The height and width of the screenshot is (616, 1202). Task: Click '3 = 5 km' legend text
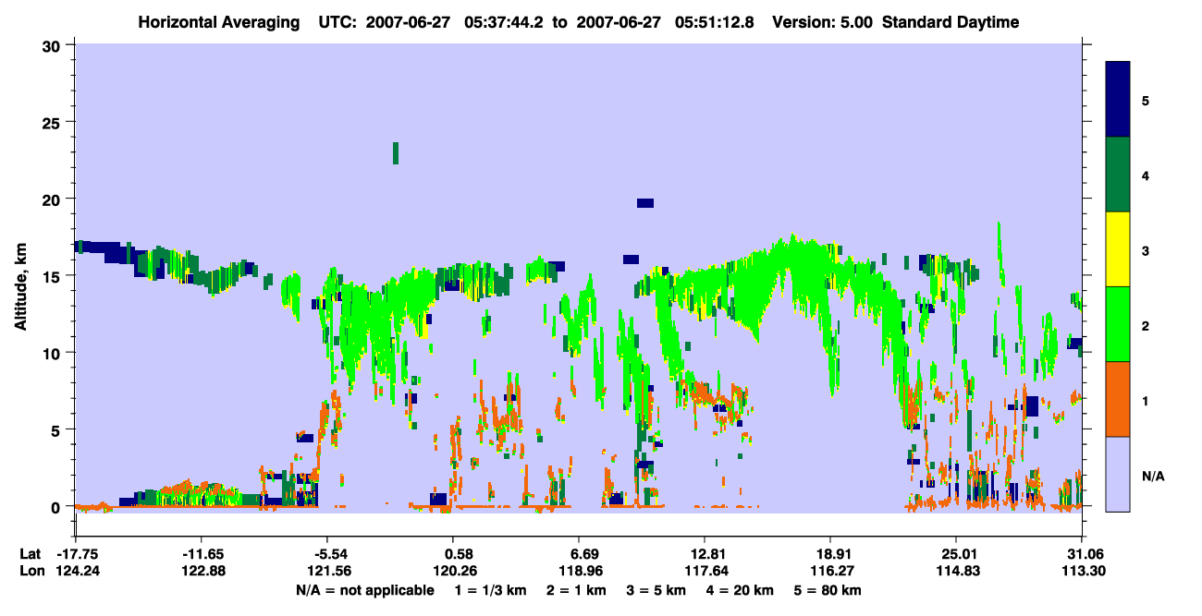tap(656, 590)
